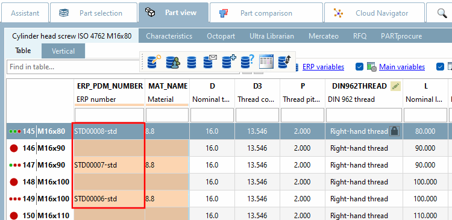Viewport: 452px width, 220px height.
Task: Select the Table view tab
Action: 23,51
